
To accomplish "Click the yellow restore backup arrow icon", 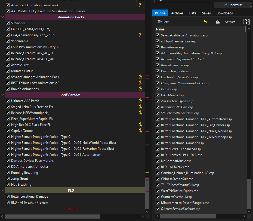I will [x=205, y=22].
